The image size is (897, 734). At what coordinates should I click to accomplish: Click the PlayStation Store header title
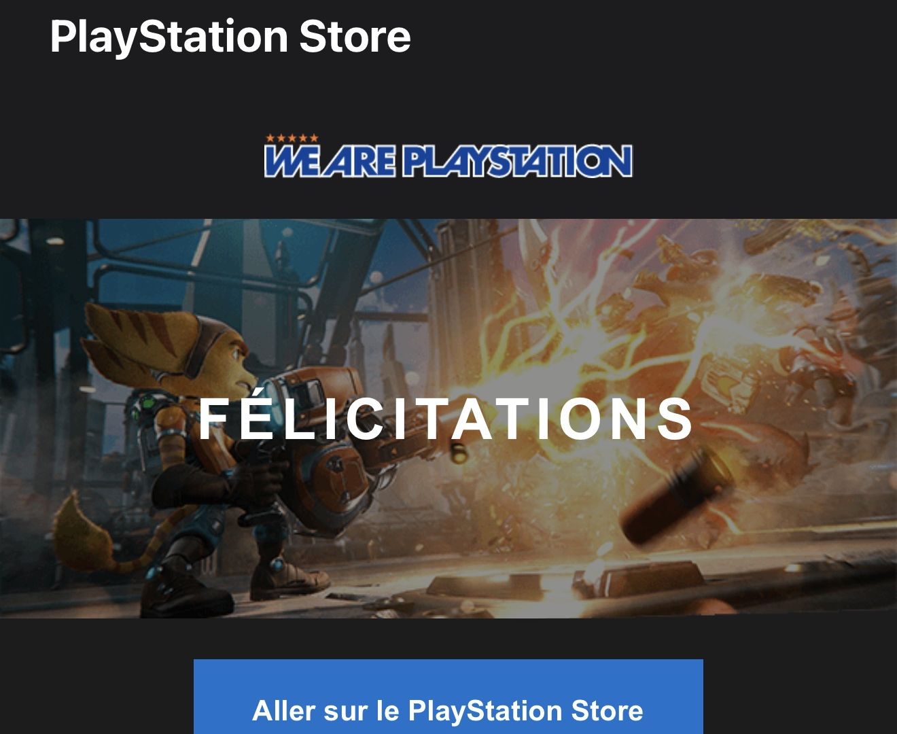pos(230,36)
